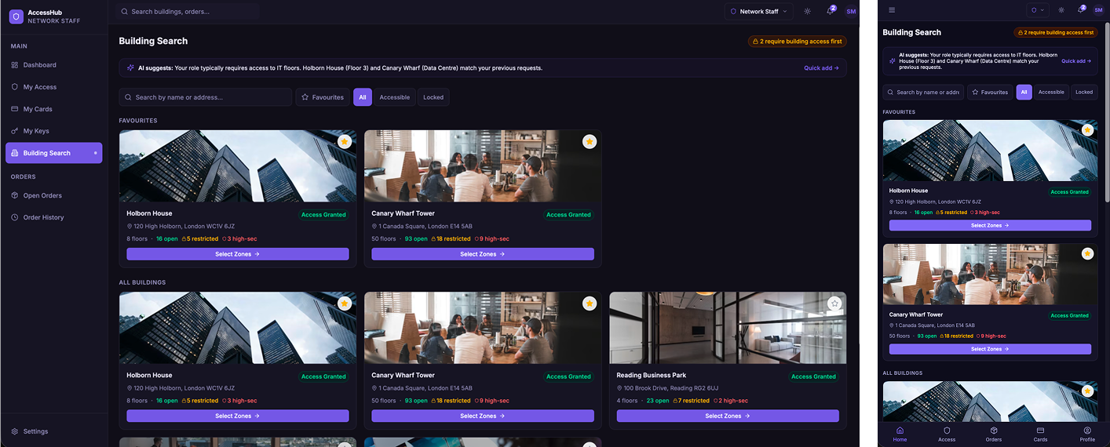Toggle the desktop Favourites filter button
Screen dimensions: 1110x447
323,97
